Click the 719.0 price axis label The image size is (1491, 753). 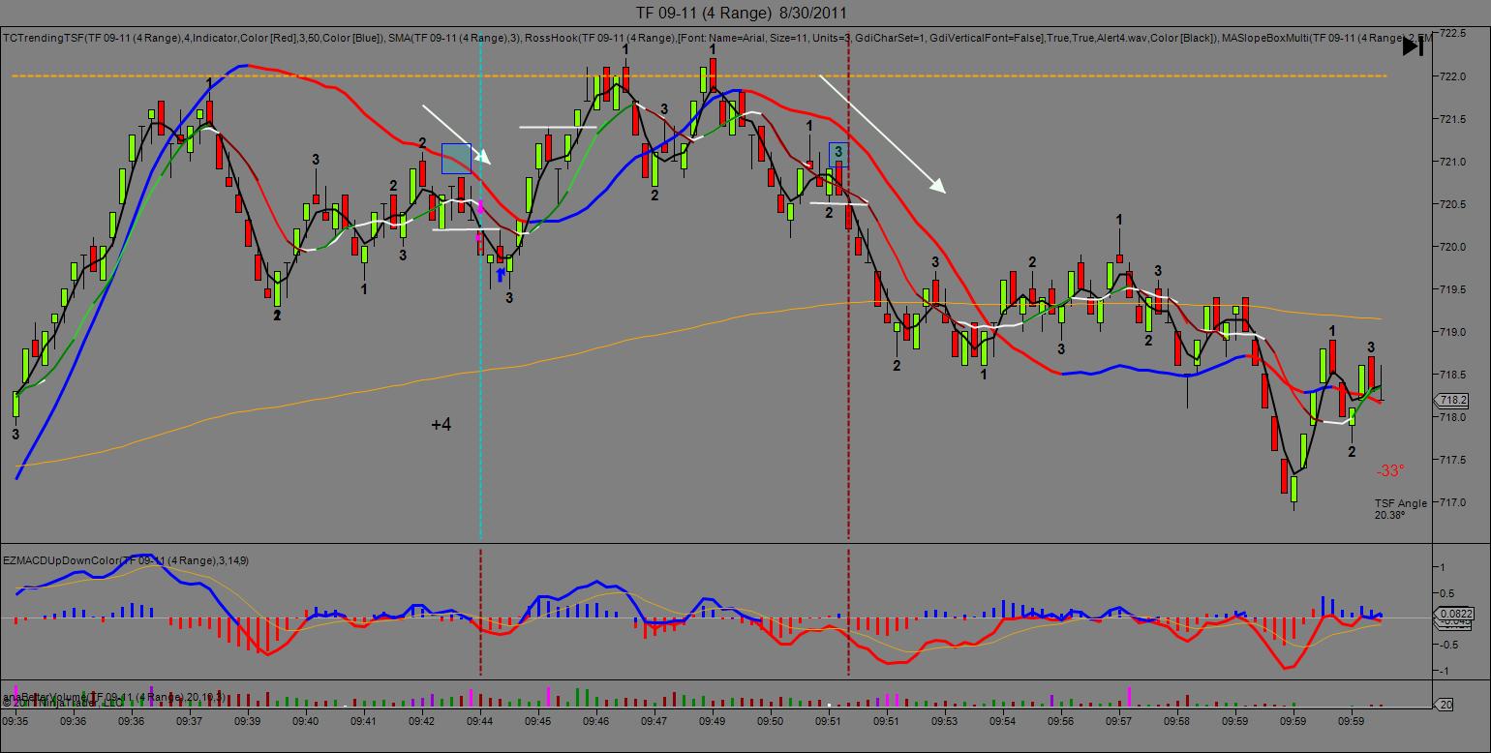click(1454, 332)
